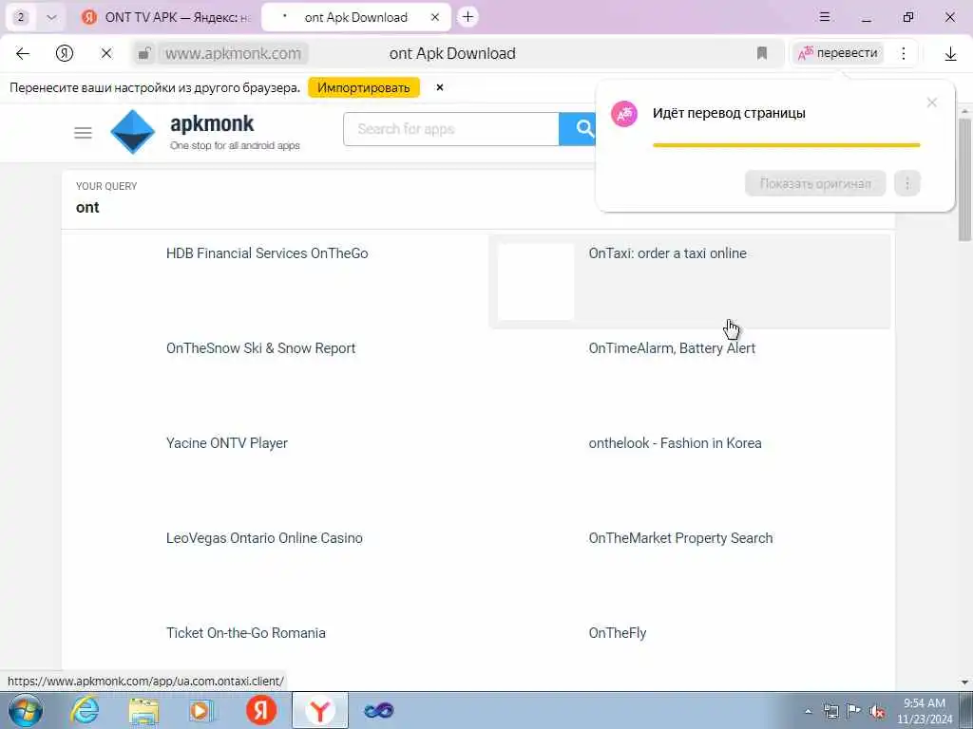Open the translation popup more options

point(907,183)
